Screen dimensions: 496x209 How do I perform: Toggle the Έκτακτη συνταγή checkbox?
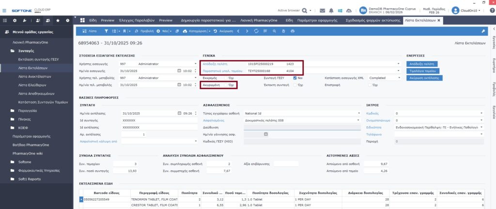pos(295,85)
